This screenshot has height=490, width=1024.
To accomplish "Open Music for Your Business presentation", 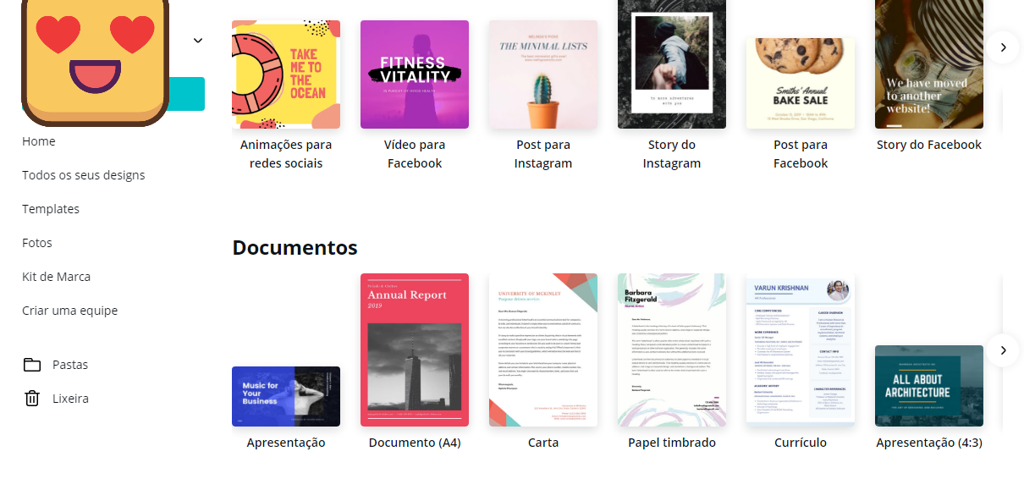I will click(x=286, y=396).
